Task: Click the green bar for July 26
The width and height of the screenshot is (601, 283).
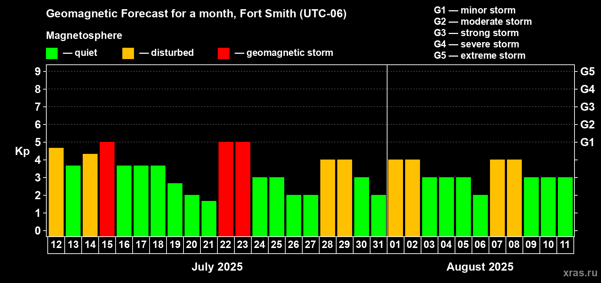Action: click(x=294, y=216)
